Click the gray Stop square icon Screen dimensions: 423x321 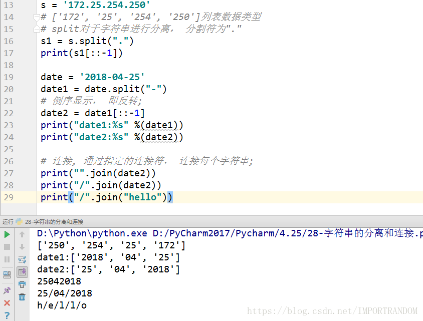pos(7,247)
